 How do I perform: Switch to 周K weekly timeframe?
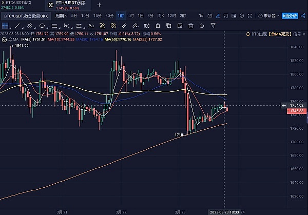161,16
